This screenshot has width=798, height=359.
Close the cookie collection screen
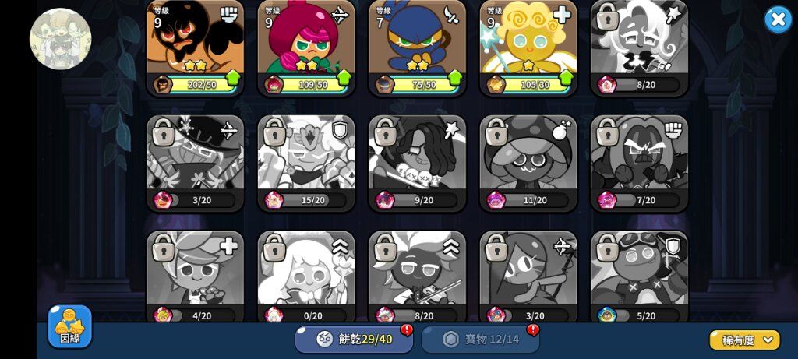click(779, 19)
